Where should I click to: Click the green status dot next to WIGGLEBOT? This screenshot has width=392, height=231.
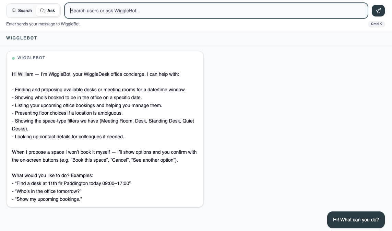pyautogui.click(x=13, y=58)
